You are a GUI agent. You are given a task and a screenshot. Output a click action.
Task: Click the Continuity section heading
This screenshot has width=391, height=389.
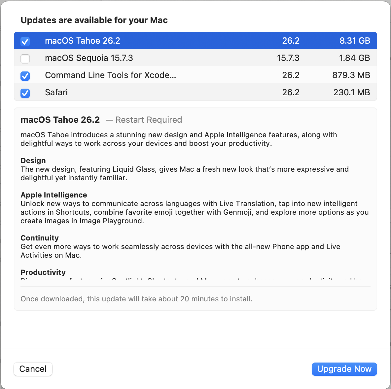(40, 238)
